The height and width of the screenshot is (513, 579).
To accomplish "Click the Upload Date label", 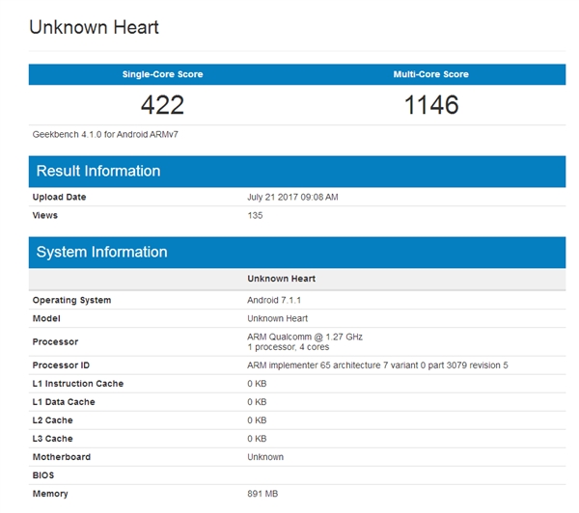I will [59, 197].
